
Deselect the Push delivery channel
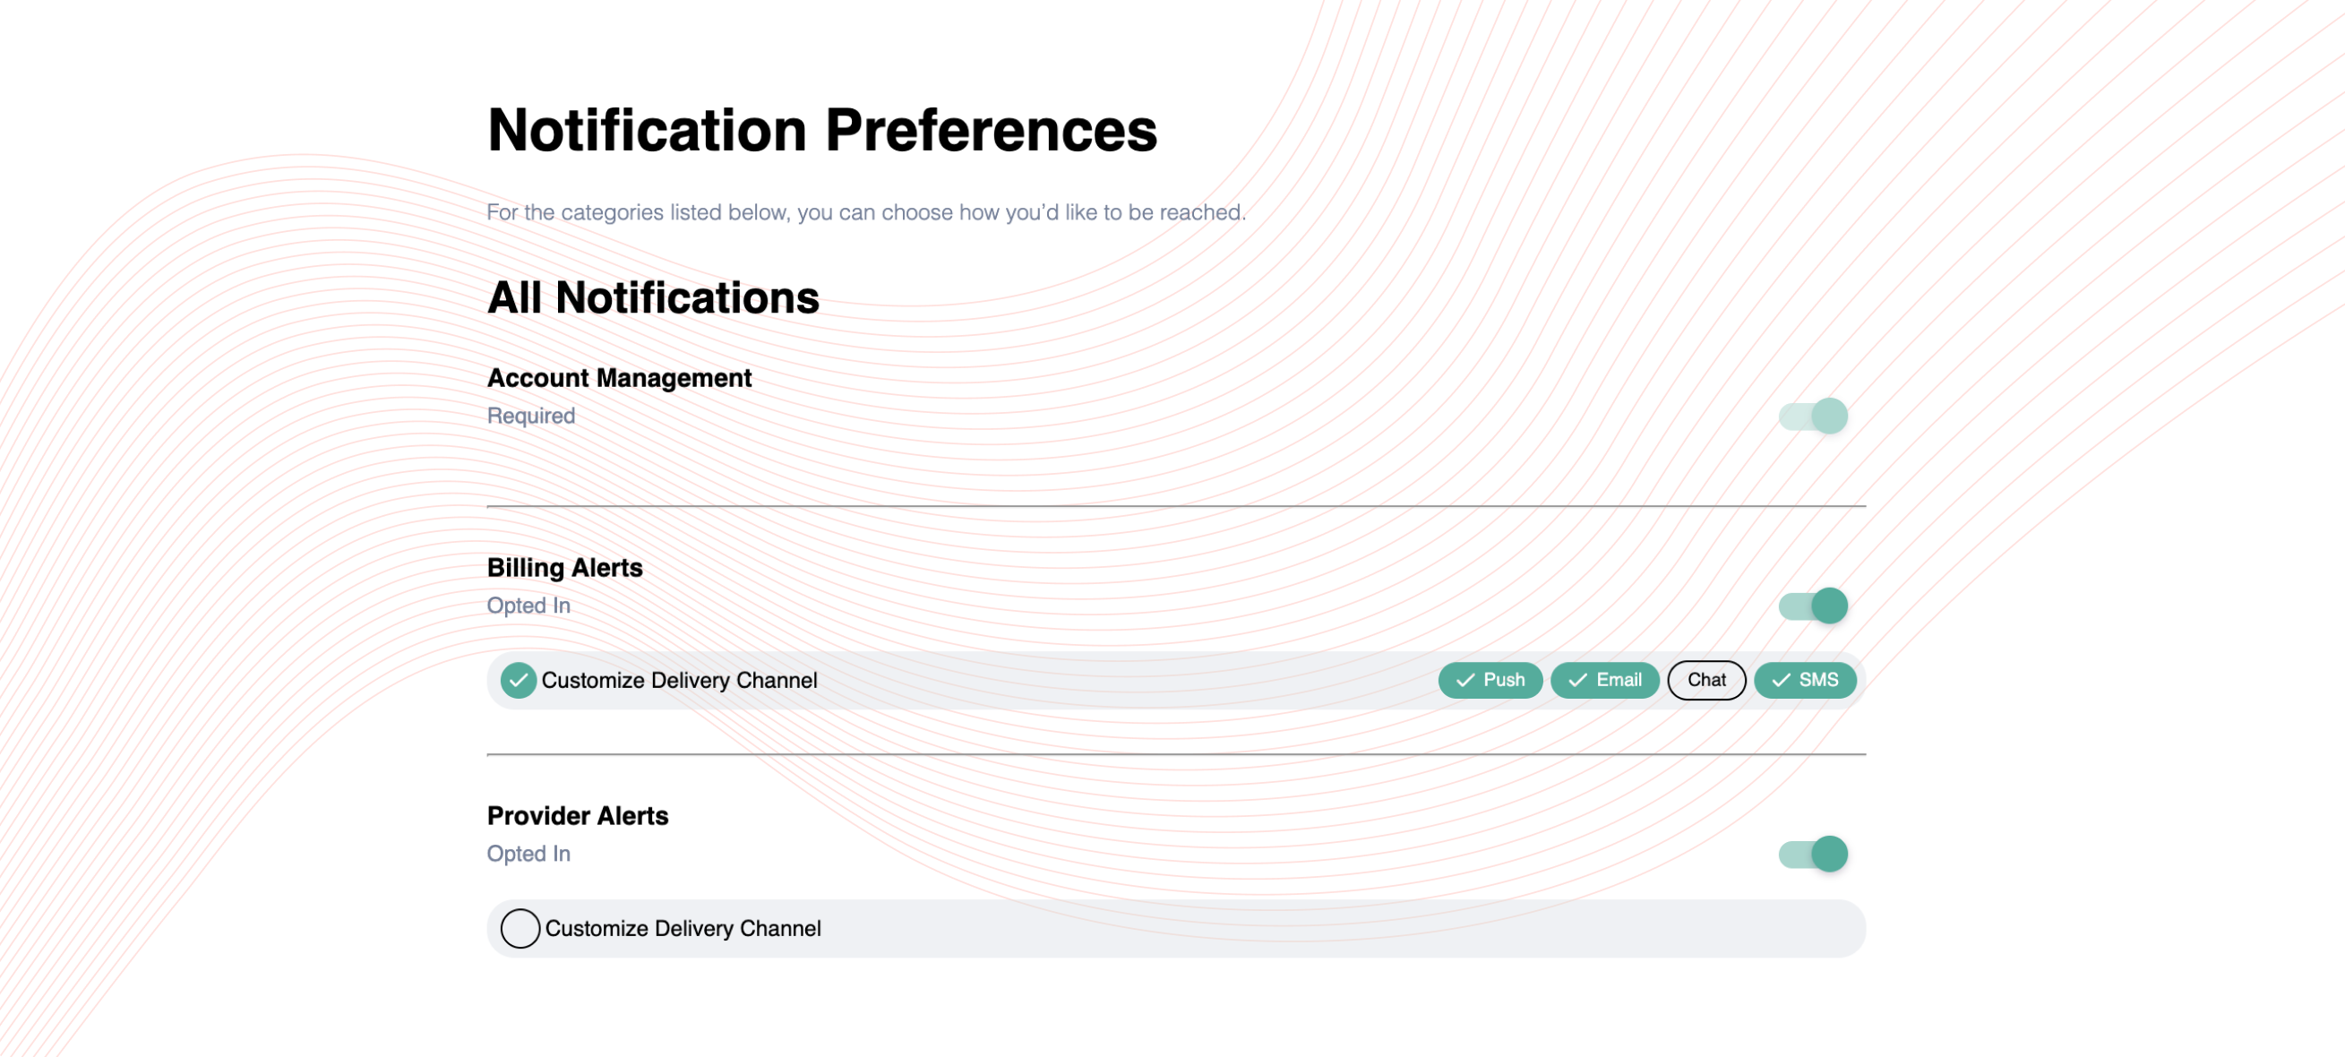click(x=1490, y=680)
